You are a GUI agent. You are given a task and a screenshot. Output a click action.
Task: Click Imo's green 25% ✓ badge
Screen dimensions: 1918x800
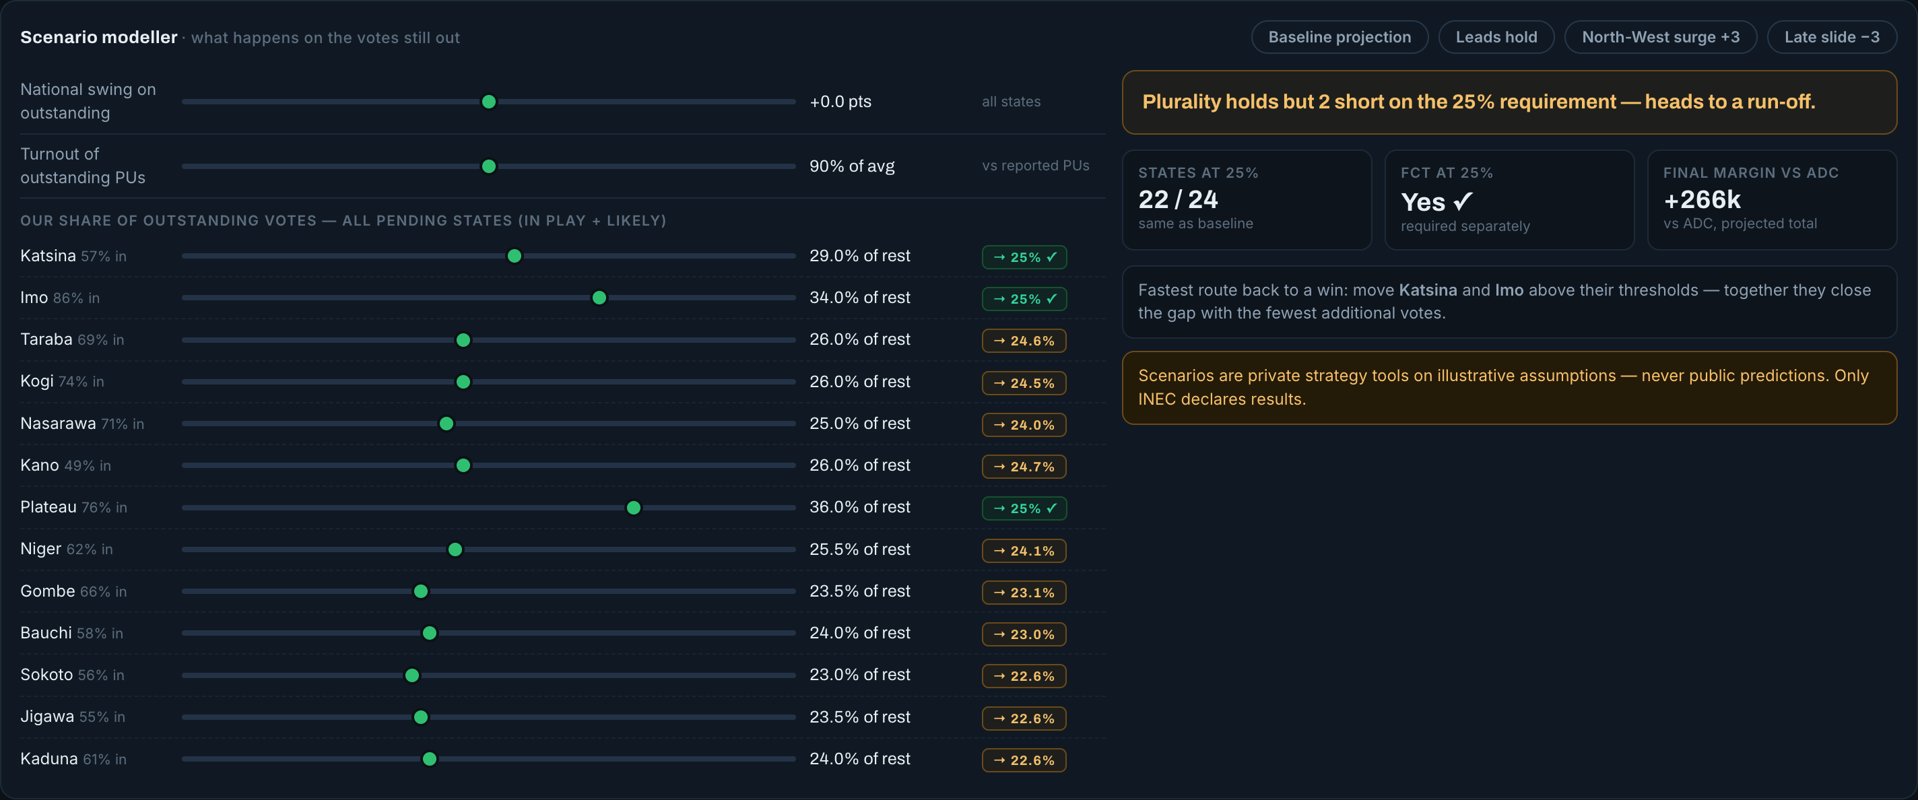[1024, 298]
